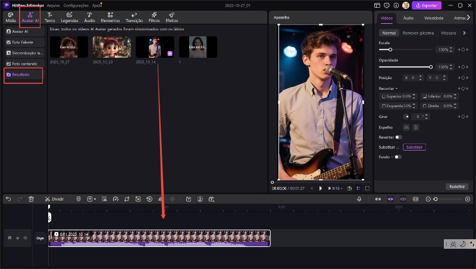Switch to the Vídeos properties tab
Image resolution: width=476 pixels, height=269 pixels.
tap(386, 18)
